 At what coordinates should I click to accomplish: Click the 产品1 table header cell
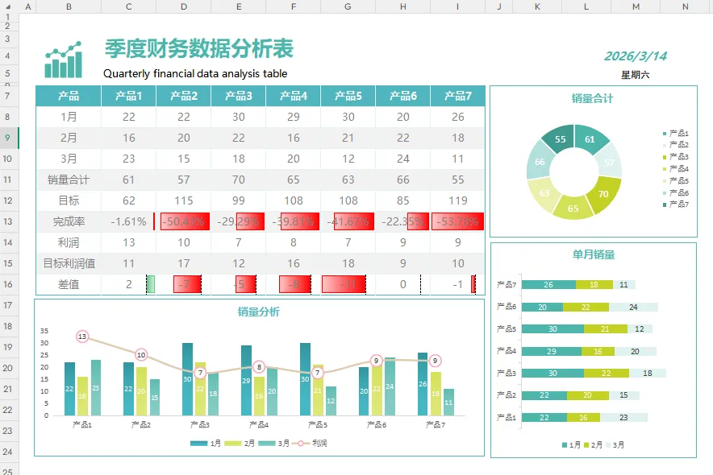point(129,96)
